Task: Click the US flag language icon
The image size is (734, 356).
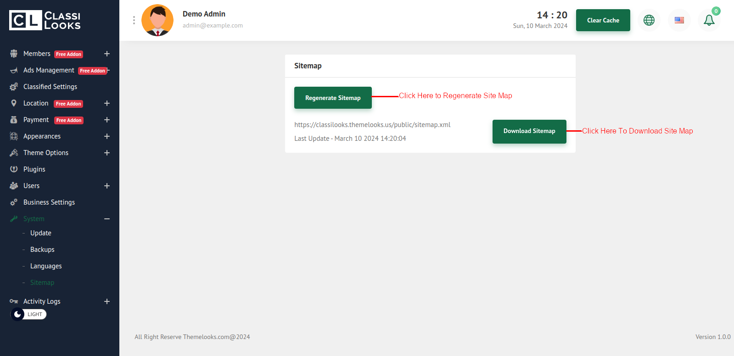Action: pos(679,20)
